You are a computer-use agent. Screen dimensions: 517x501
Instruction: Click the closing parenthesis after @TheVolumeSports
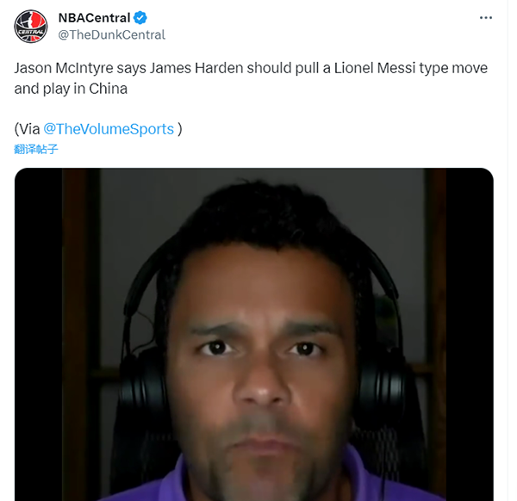[x=180, y=129]
